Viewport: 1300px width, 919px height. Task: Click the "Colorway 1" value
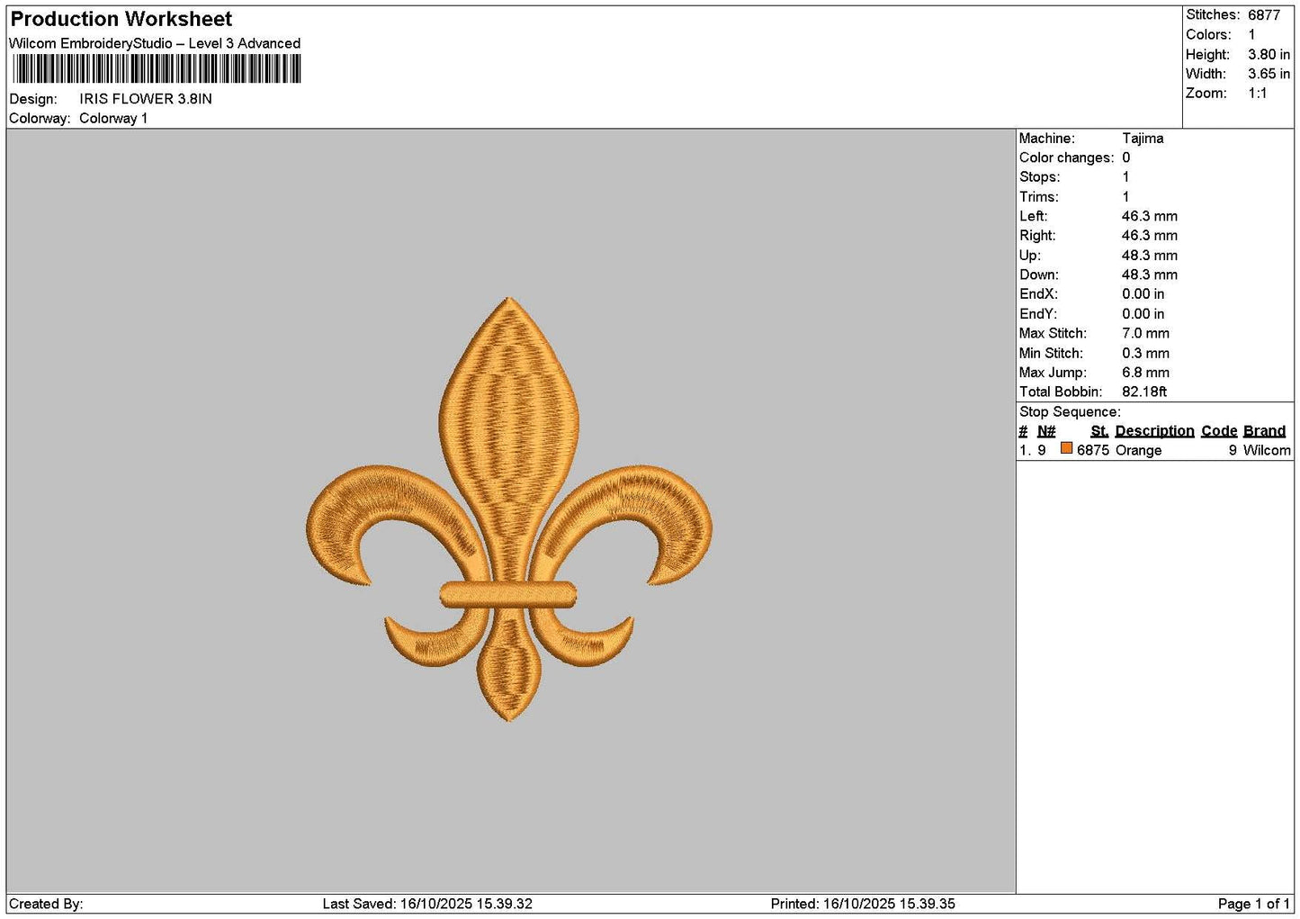tap(113, 119)
